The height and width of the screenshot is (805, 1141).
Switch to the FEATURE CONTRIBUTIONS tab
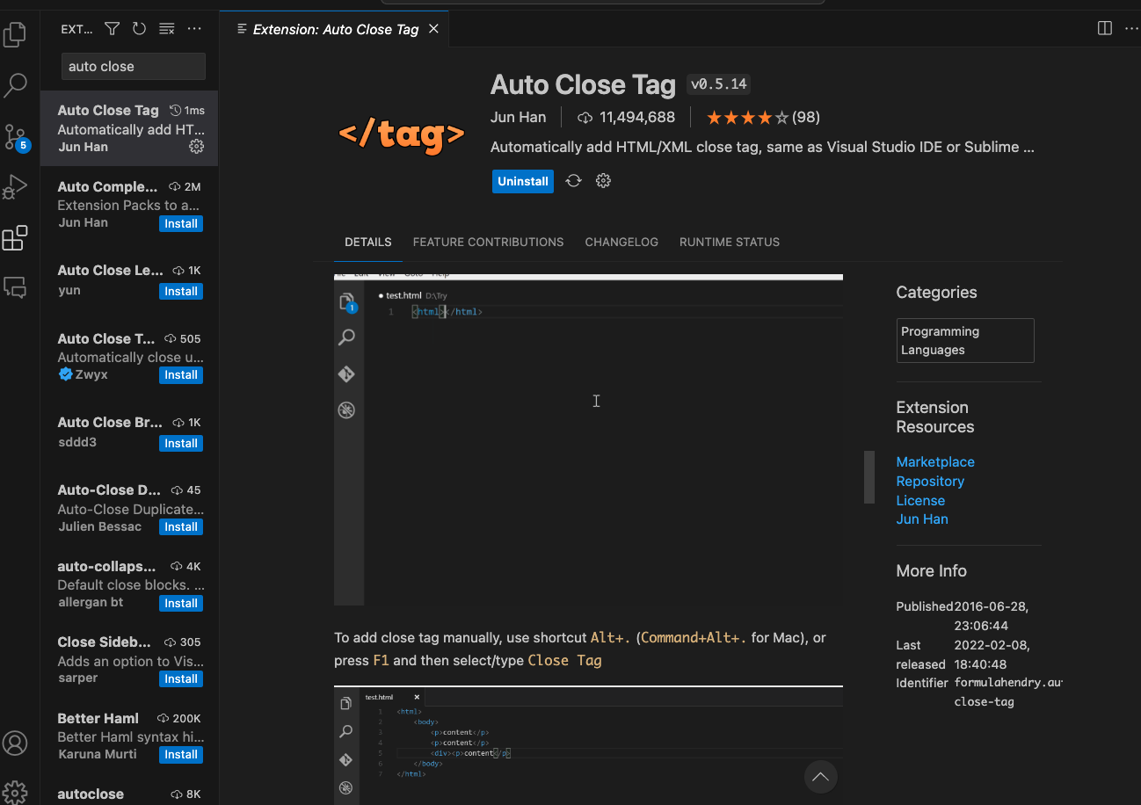click(x=488, y=242)
